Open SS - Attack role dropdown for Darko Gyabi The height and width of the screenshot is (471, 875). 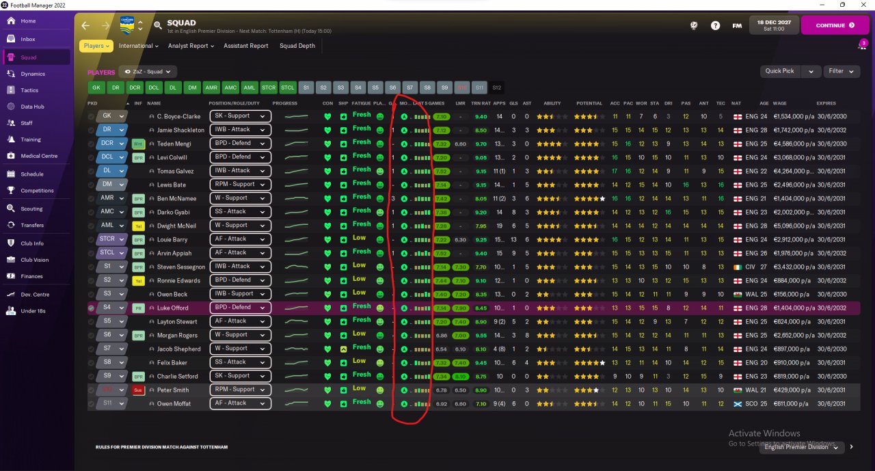tap(240, 212)
